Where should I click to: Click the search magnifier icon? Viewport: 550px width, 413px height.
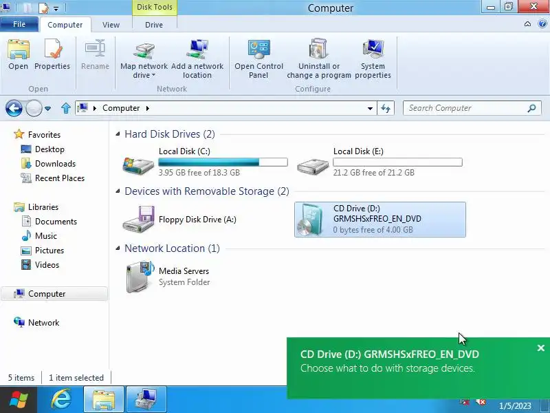pyautogui.click(x=531, y=108)
